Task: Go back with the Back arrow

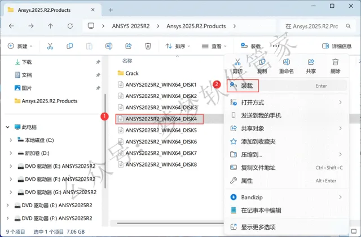Action: [11, 26]
